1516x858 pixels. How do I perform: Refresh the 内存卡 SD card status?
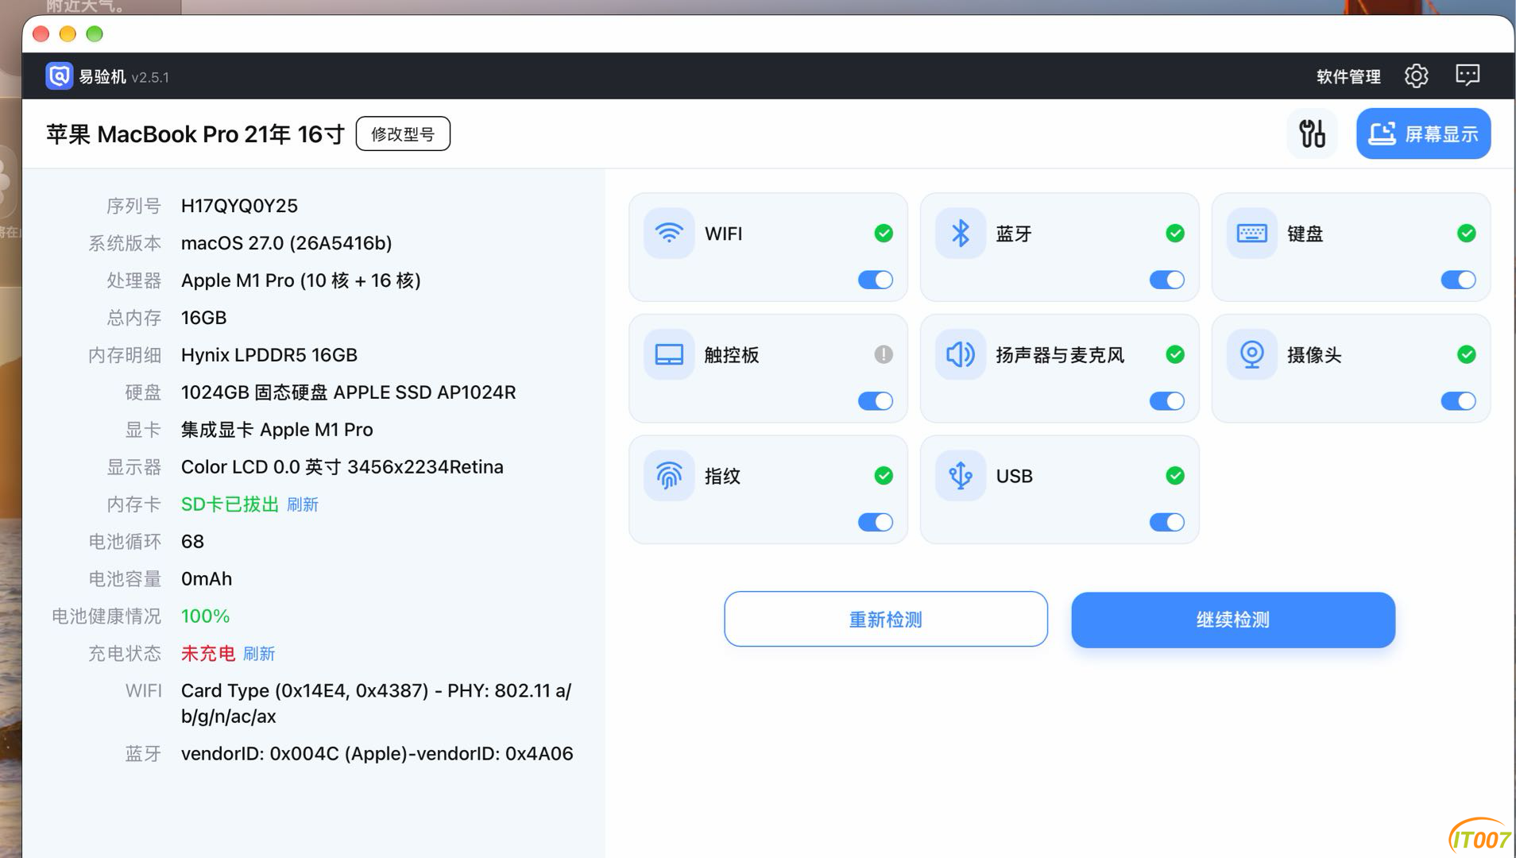click(302, 504)
